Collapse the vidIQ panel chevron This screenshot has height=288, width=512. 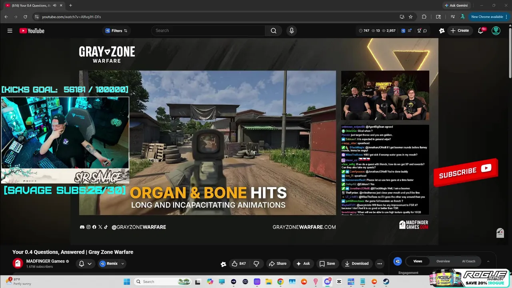coord(488,261)
